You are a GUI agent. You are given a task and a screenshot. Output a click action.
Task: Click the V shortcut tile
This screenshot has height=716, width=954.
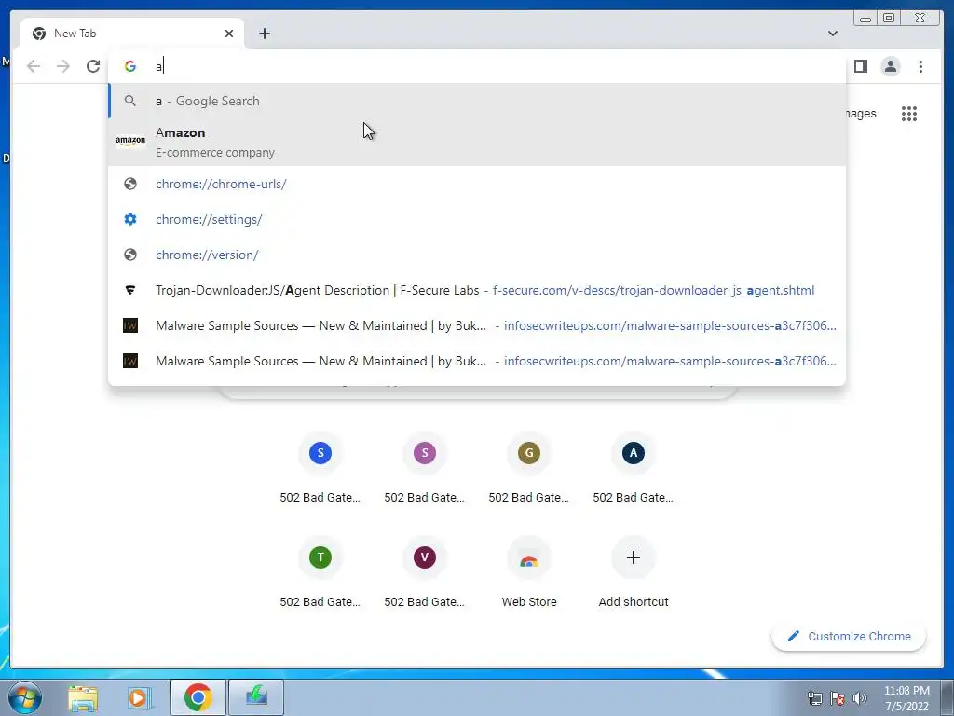pyautogui.click(x=425, y=558)
